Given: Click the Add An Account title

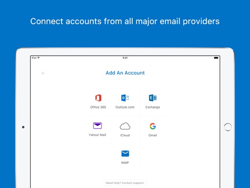Looking at the screenshot, I should pos(125,73).
